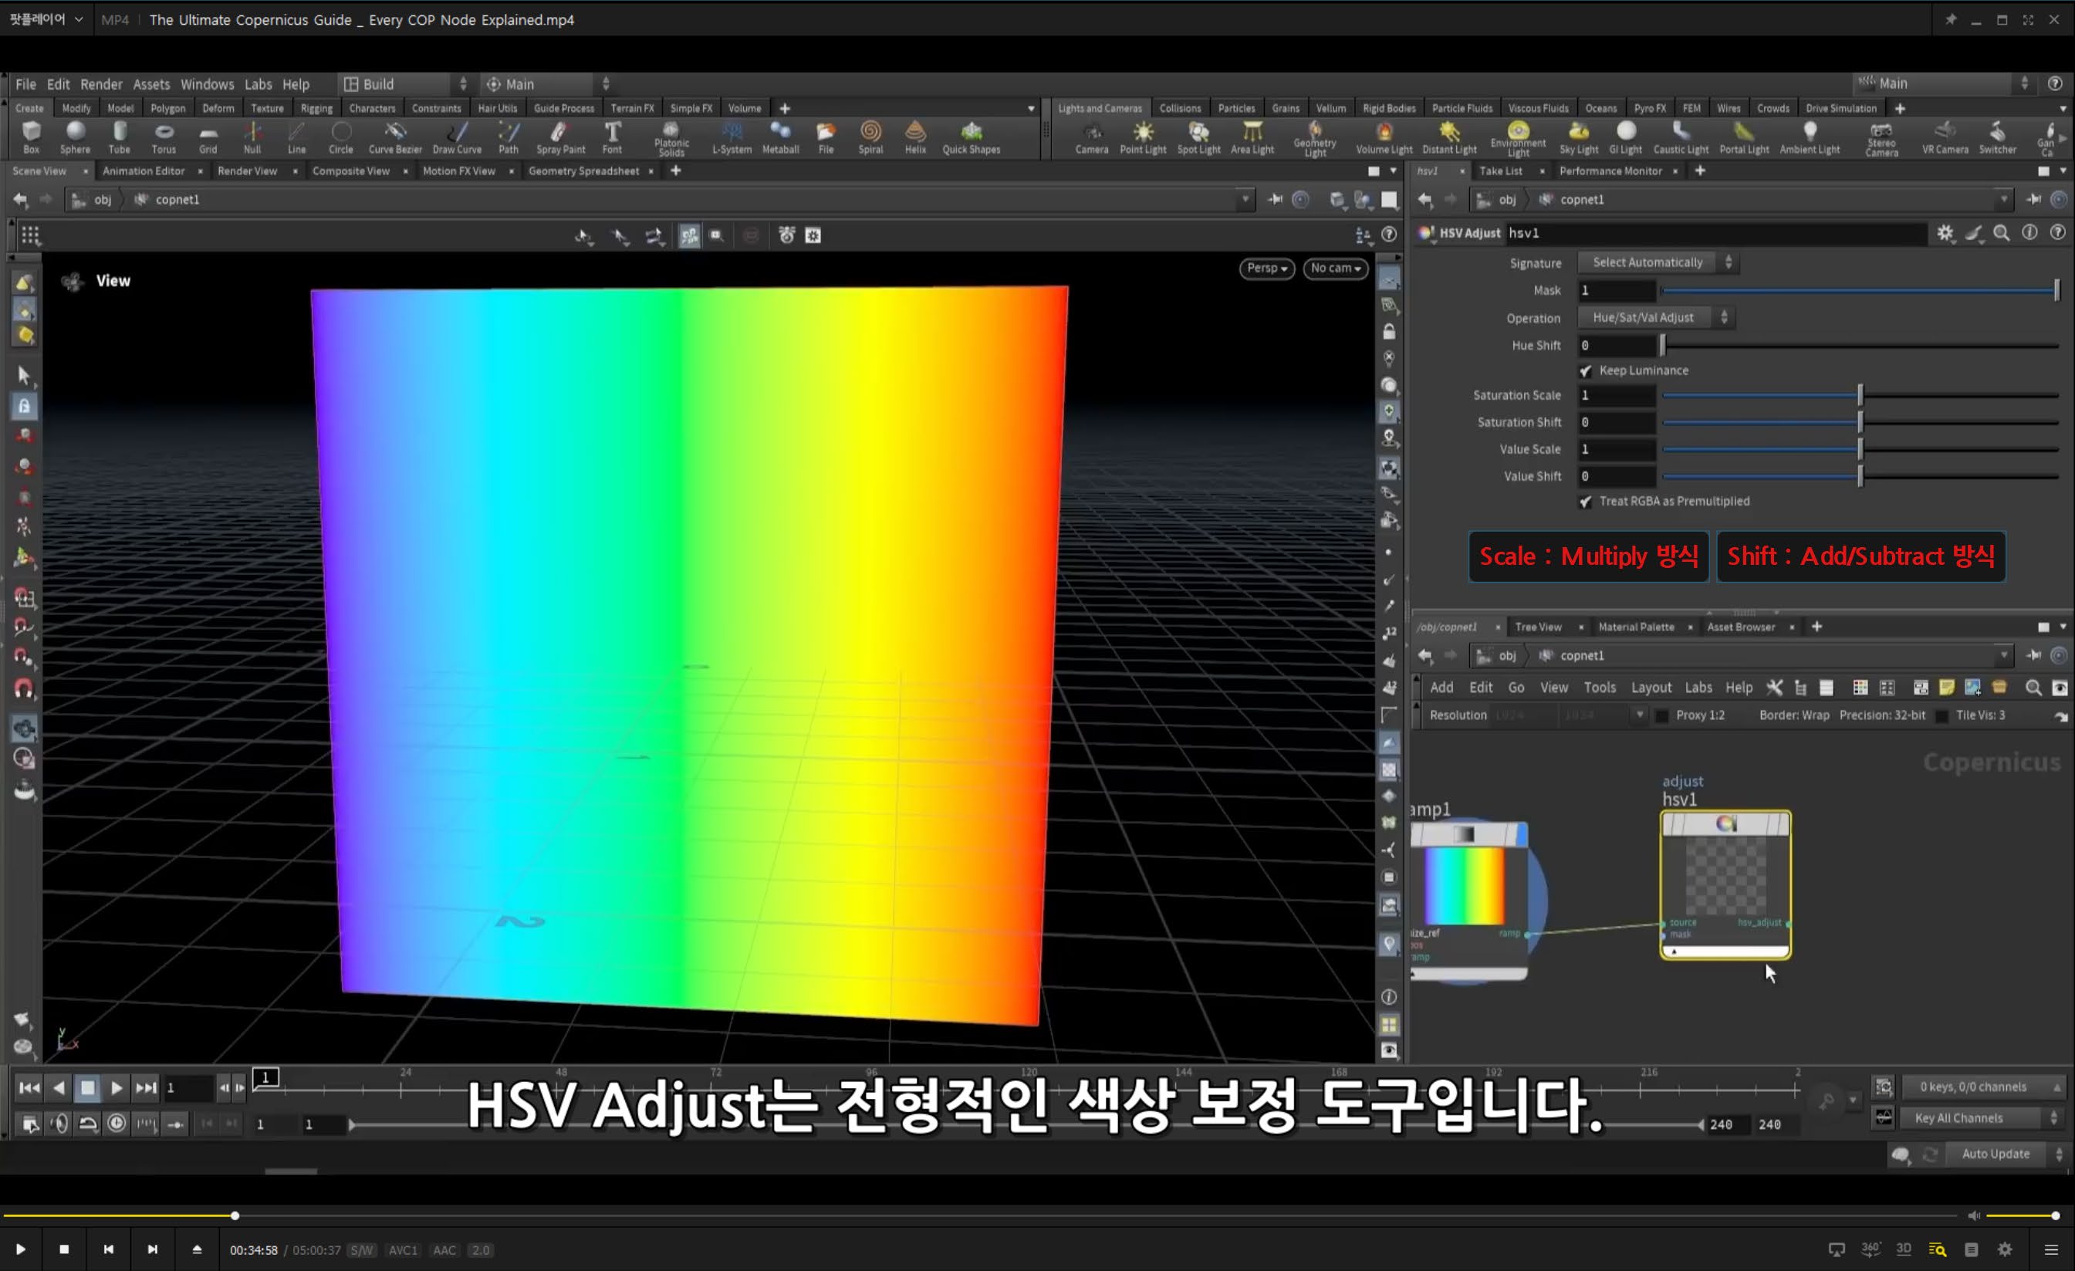Click the video player play button
Image resolution: width=2075 pixels, height=1271 pixels.
20,1249
